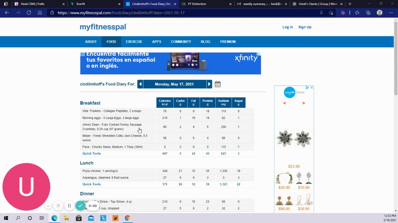Screen dimensions: 398x223
Task: Open the colorful extension icon in toolbar
Action: pyautogui.click(x=343, y=13)
